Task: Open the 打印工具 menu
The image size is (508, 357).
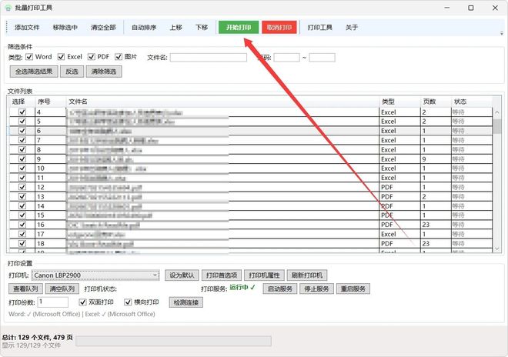Action: [319, 28]
